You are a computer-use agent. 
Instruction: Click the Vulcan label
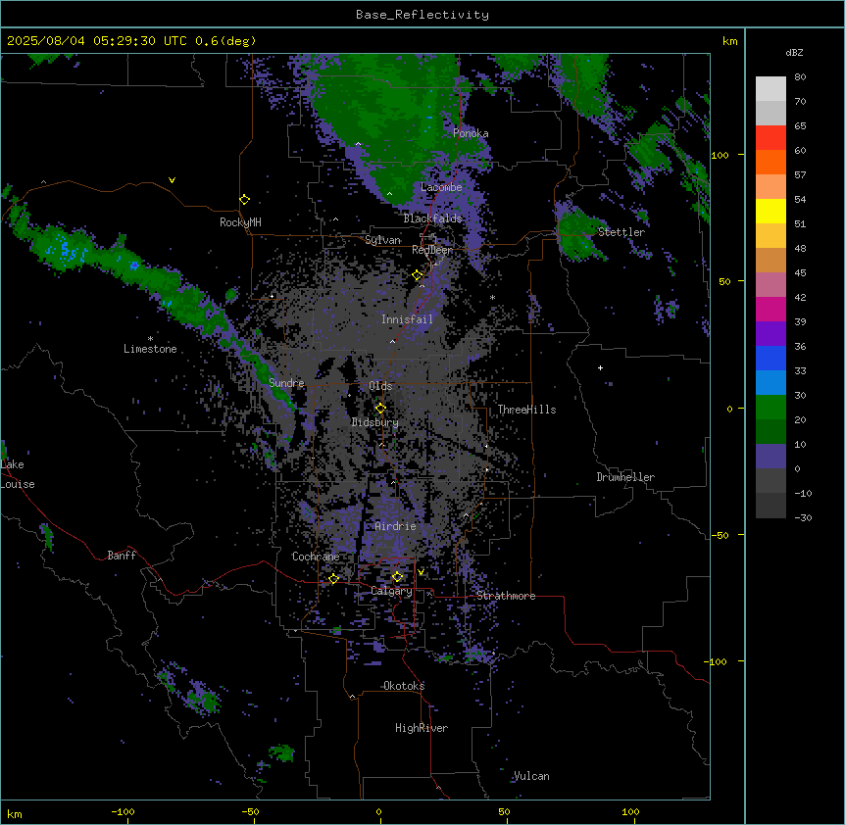pos(531,776)
